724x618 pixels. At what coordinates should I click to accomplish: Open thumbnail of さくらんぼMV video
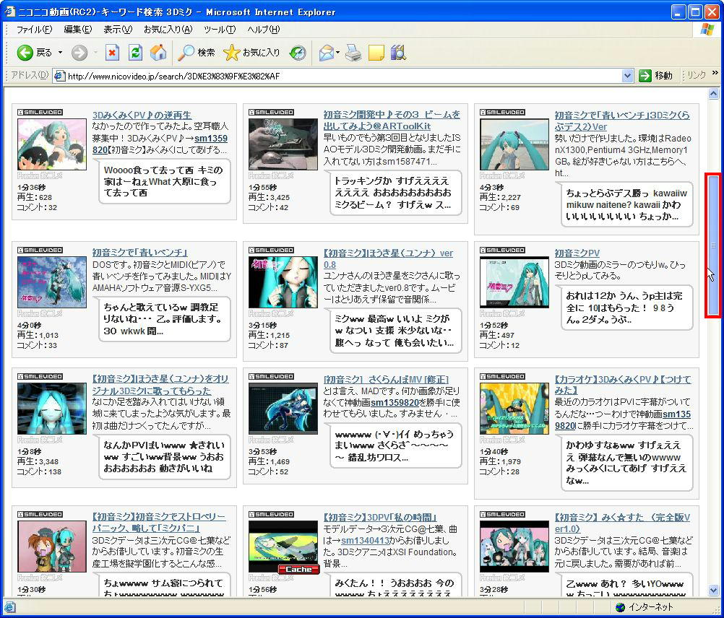click(283, 409)
